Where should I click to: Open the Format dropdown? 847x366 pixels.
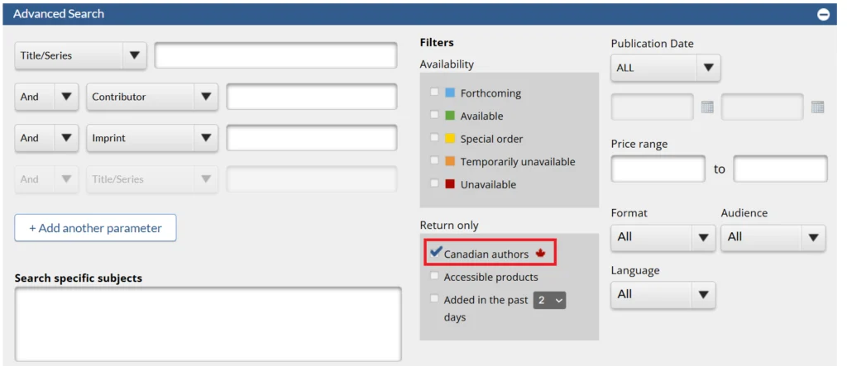click(x=663, y=237)
